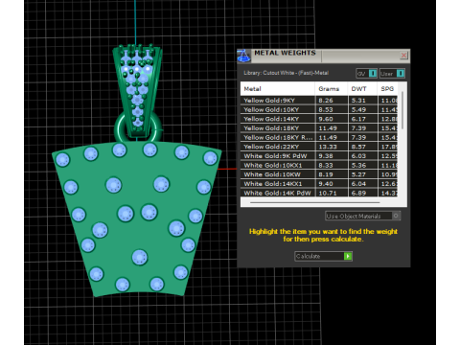Select the Yellow Gold:18KY metal name

click(x=271, y=128)
